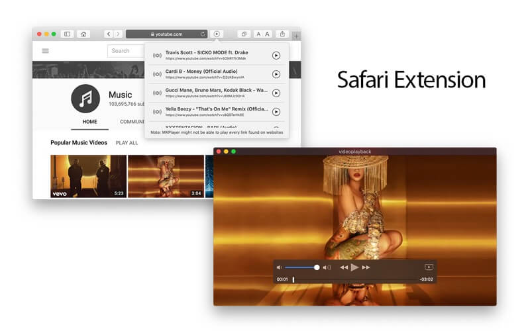The image size is (530, 331).
Task: Click broadcast icon beside Cardi B entry
Action: point(157,74)
